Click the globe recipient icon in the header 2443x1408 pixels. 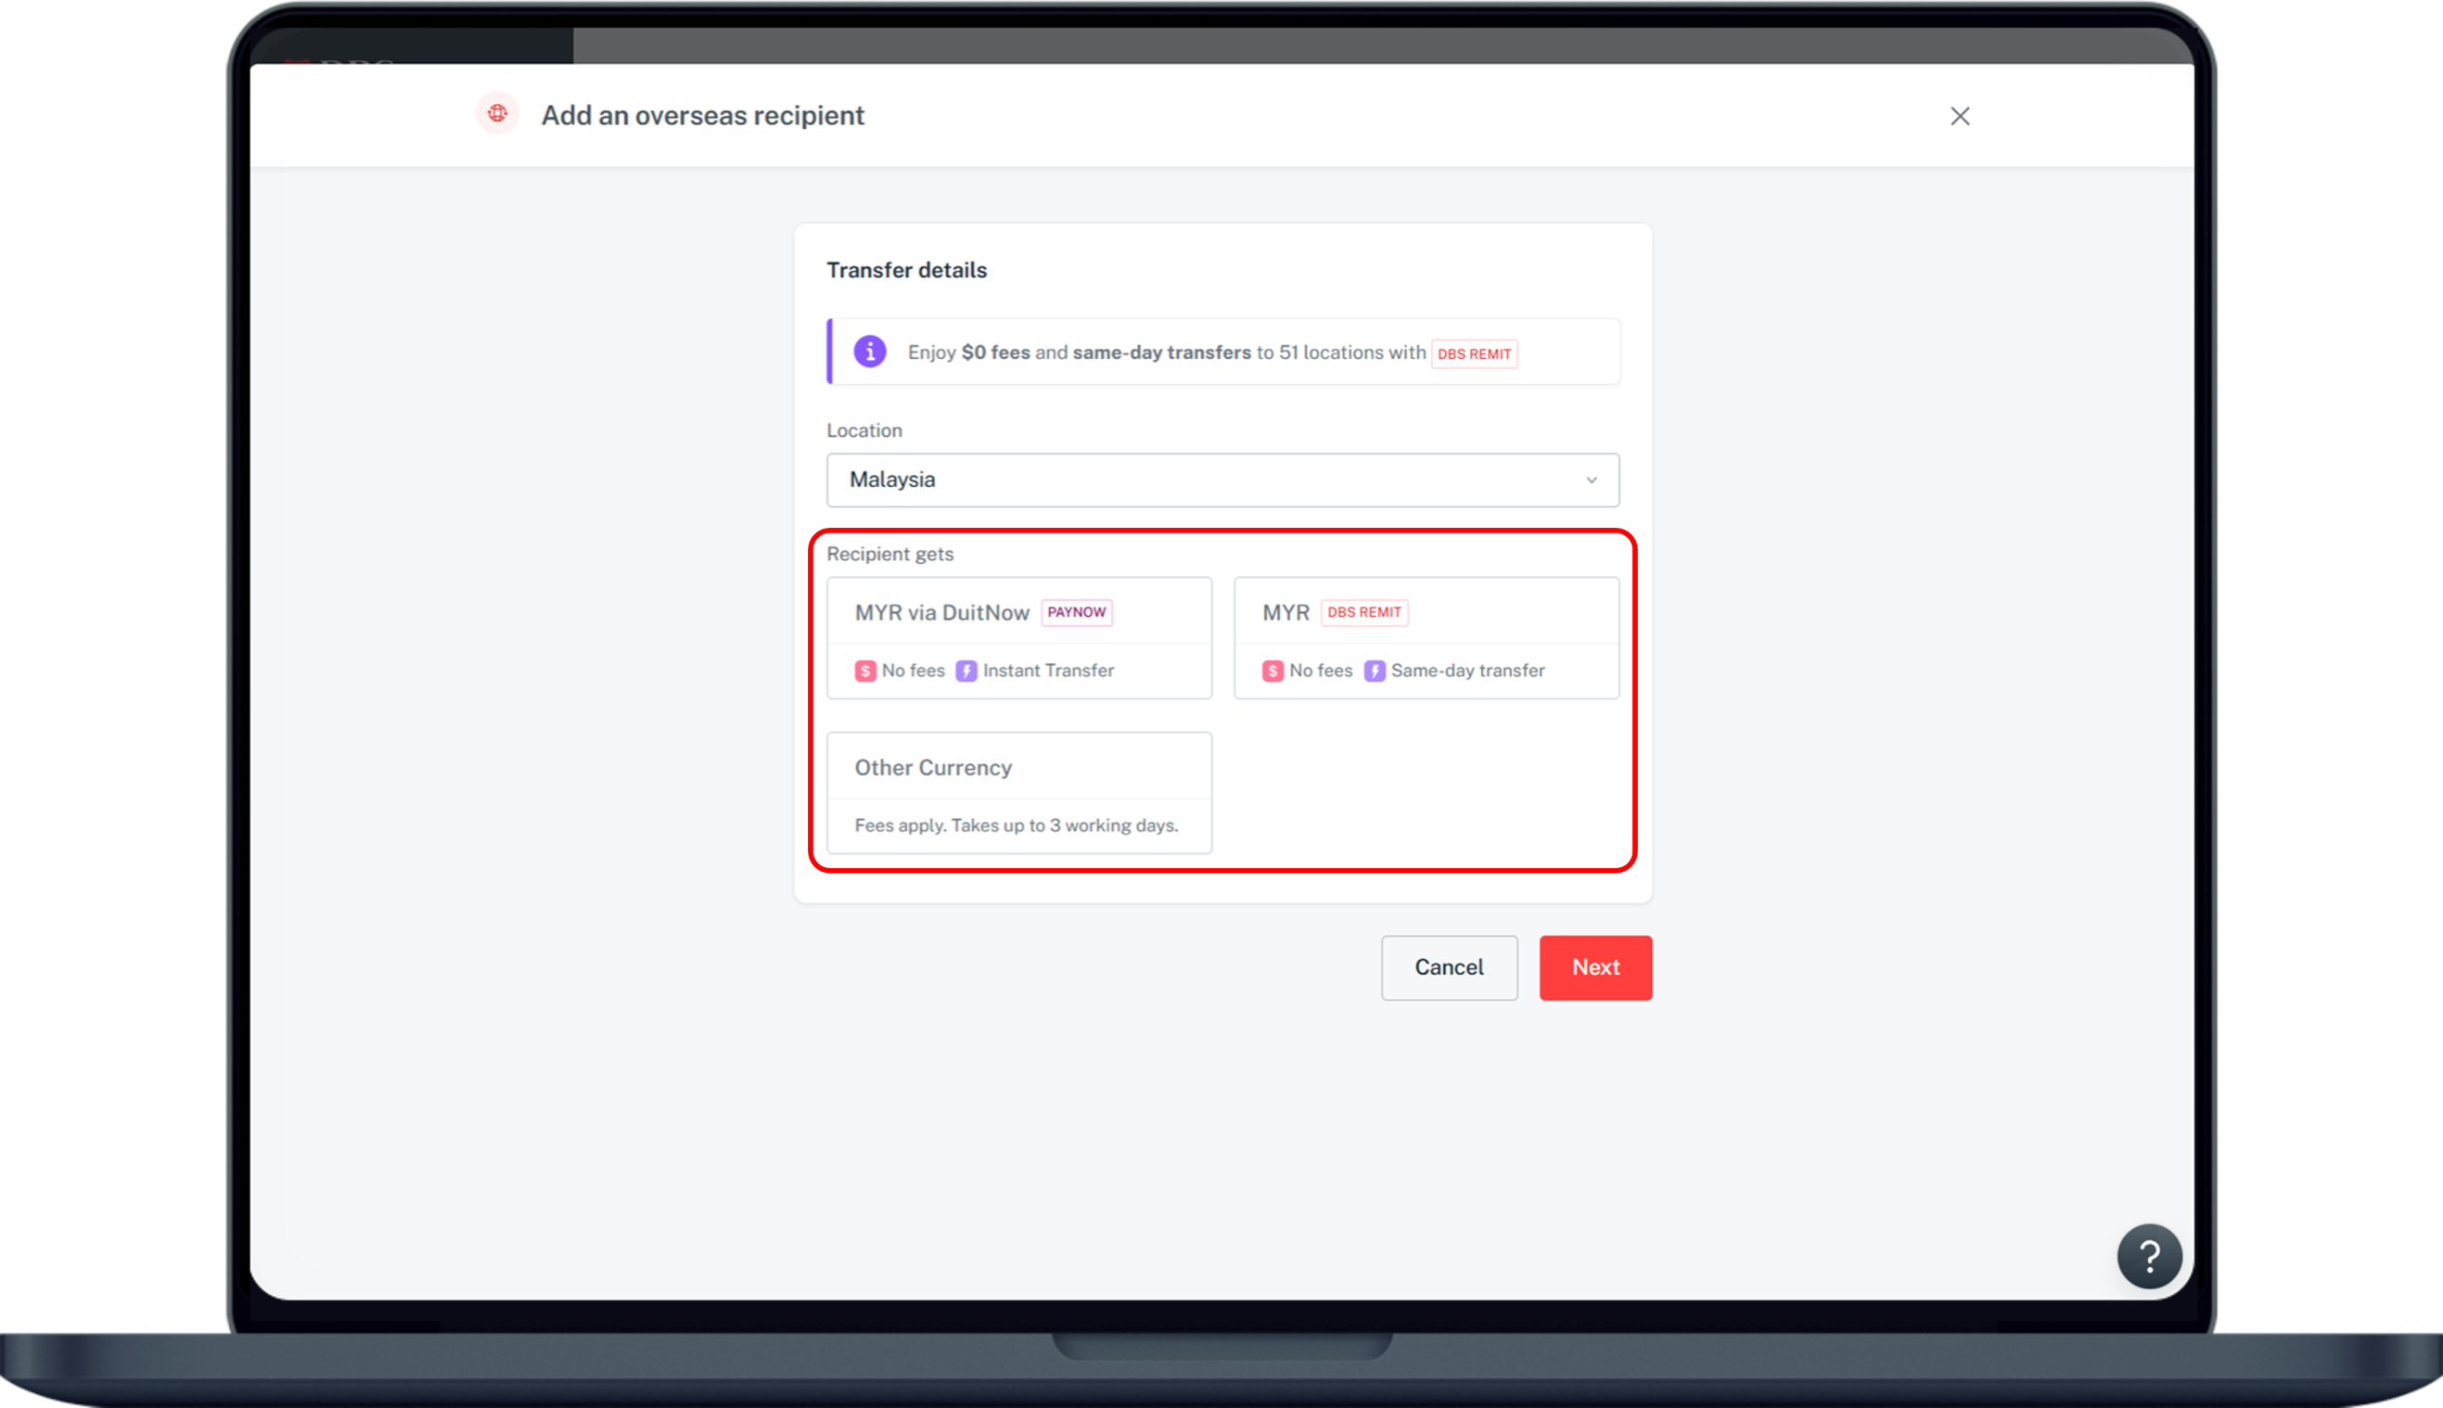pos(498,114)
